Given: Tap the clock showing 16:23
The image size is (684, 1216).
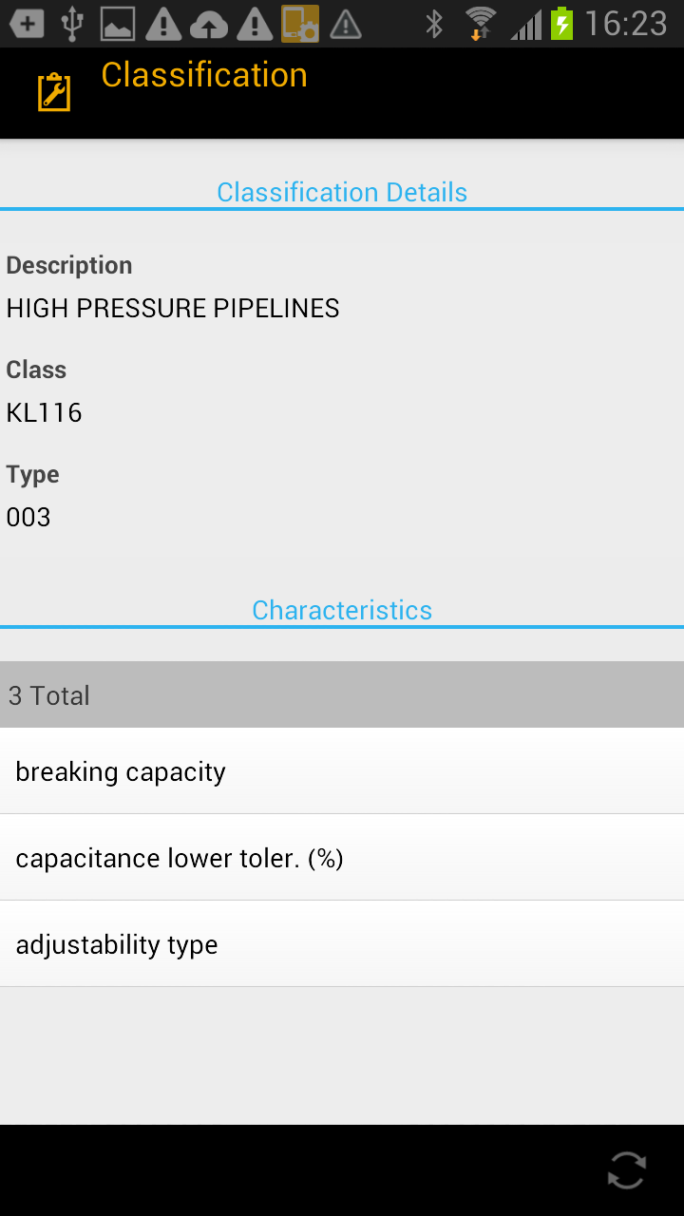Looking at the screenshot, I should coord(626,24).
